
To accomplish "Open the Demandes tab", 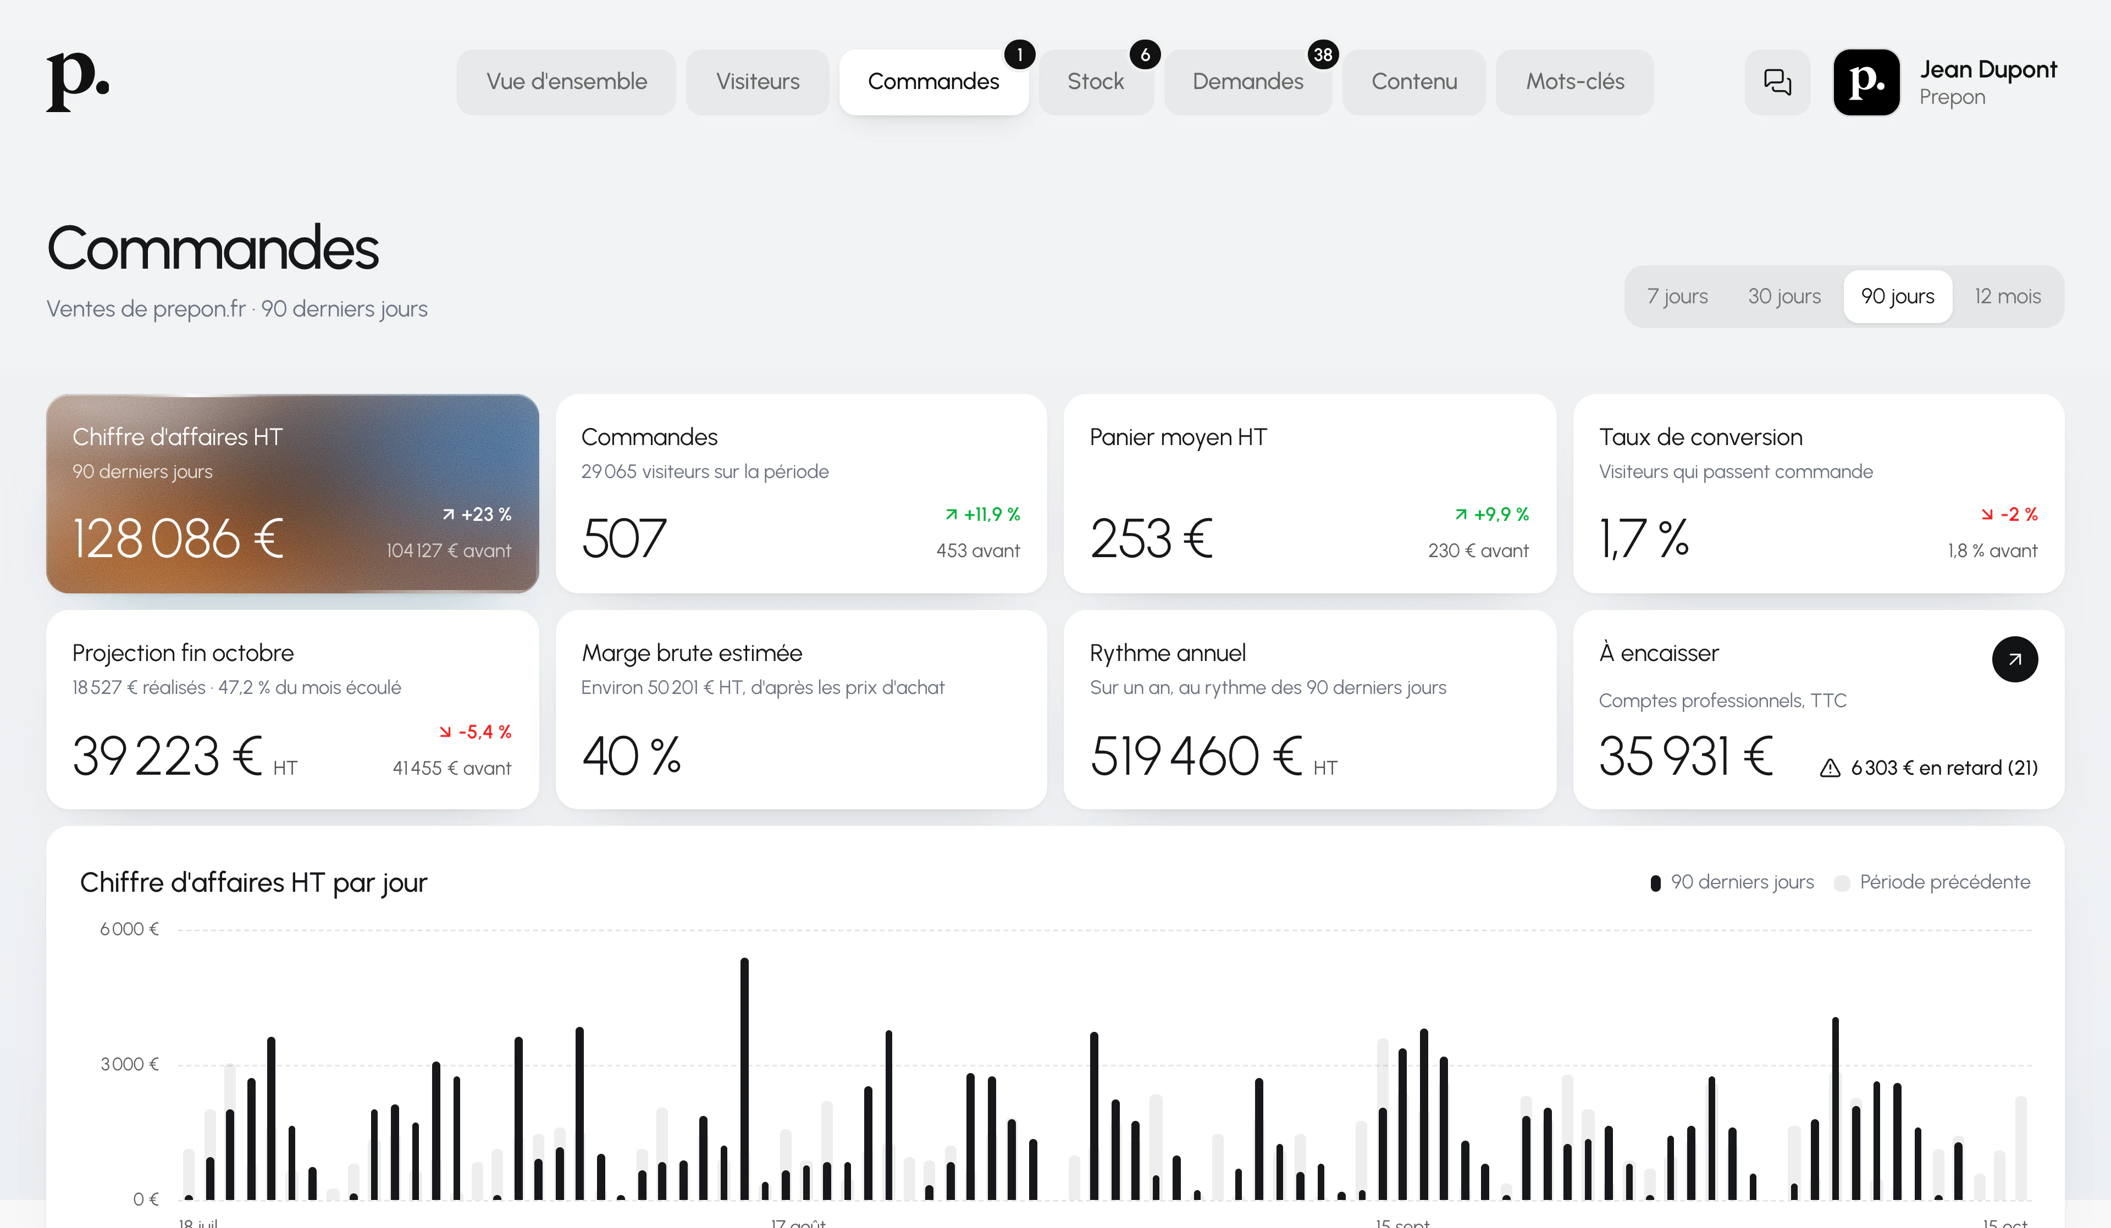I will (1247, 82).
